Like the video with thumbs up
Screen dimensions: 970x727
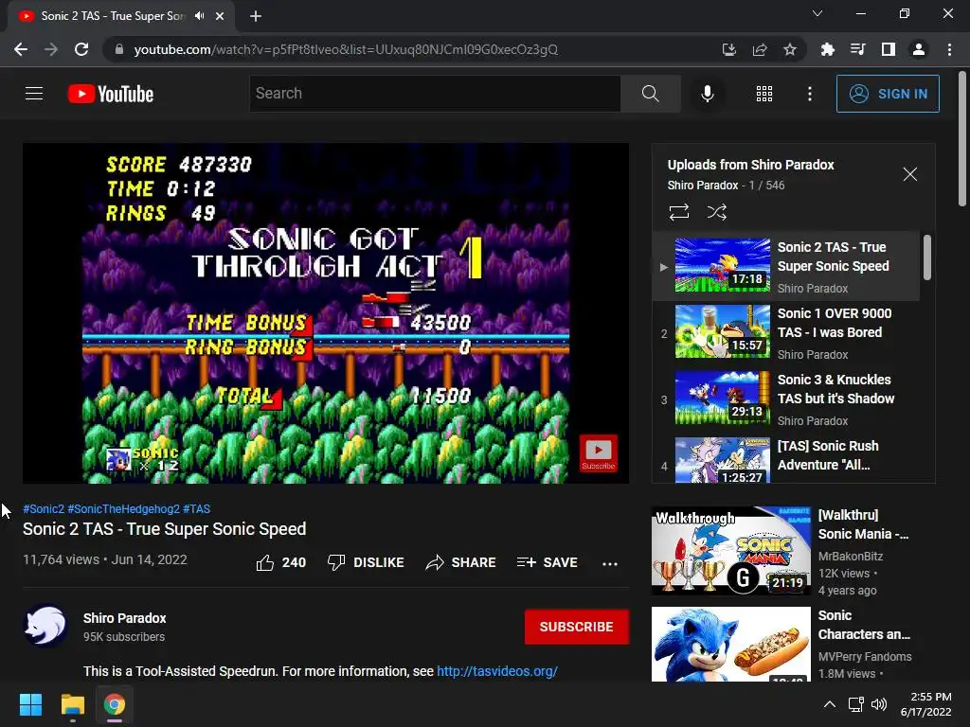280,562
